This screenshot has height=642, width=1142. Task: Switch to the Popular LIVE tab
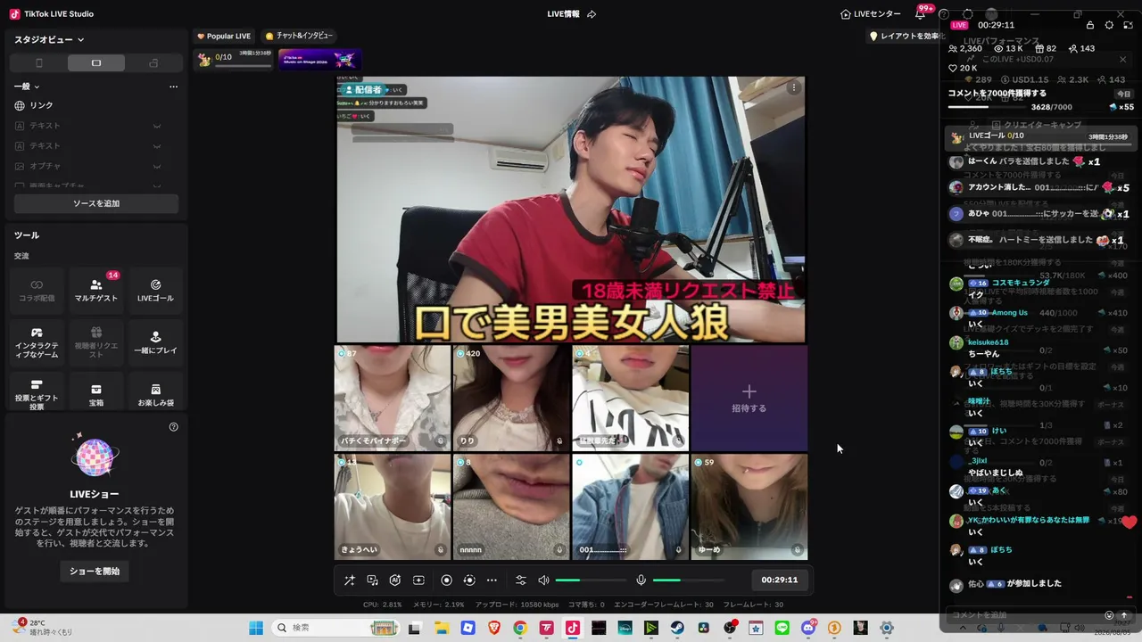[224, 37]
